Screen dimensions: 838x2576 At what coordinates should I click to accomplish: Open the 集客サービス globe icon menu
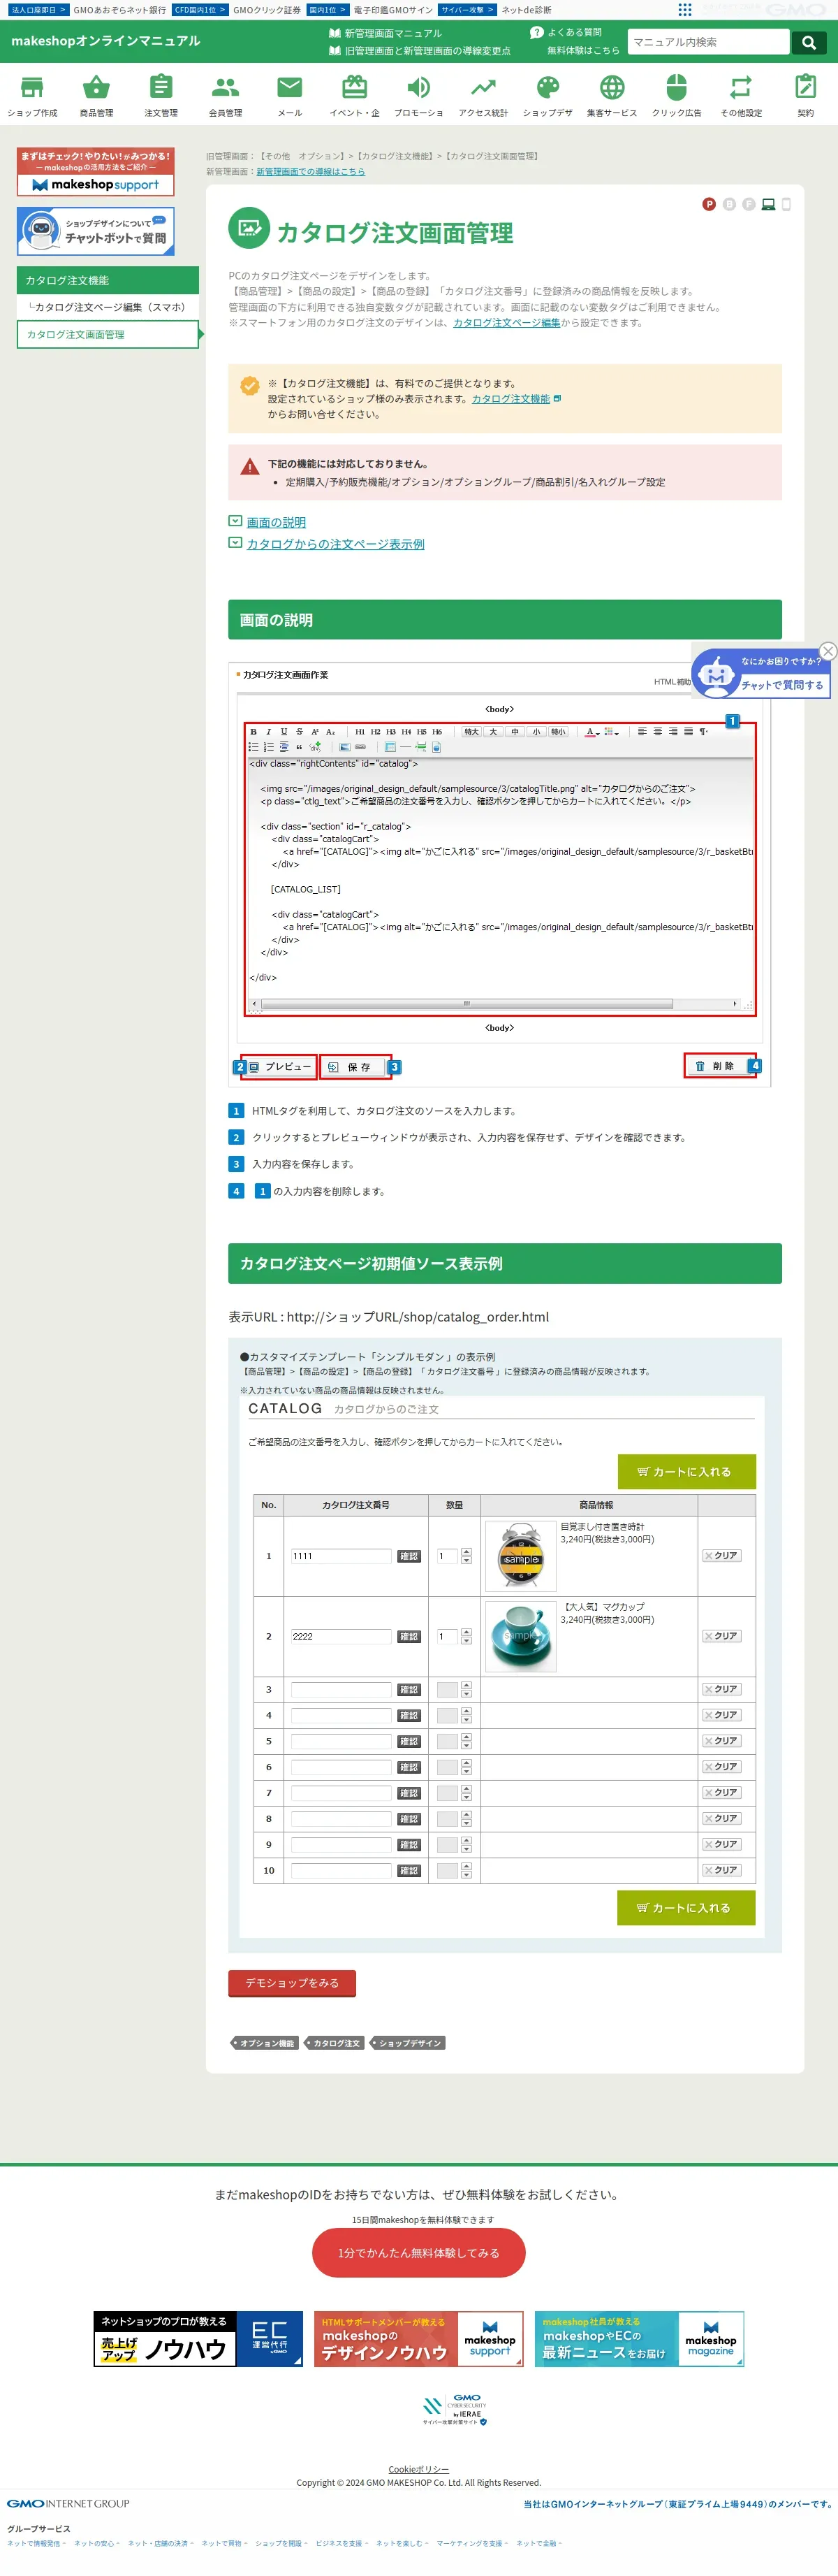[x=612, y=96]
